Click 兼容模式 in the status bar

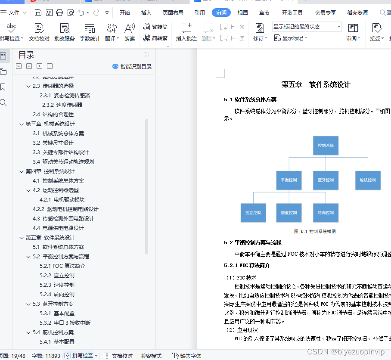[151, 356]
